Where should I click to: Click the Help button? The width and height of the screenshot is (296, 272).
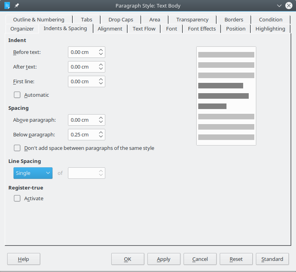click(23, 259)
